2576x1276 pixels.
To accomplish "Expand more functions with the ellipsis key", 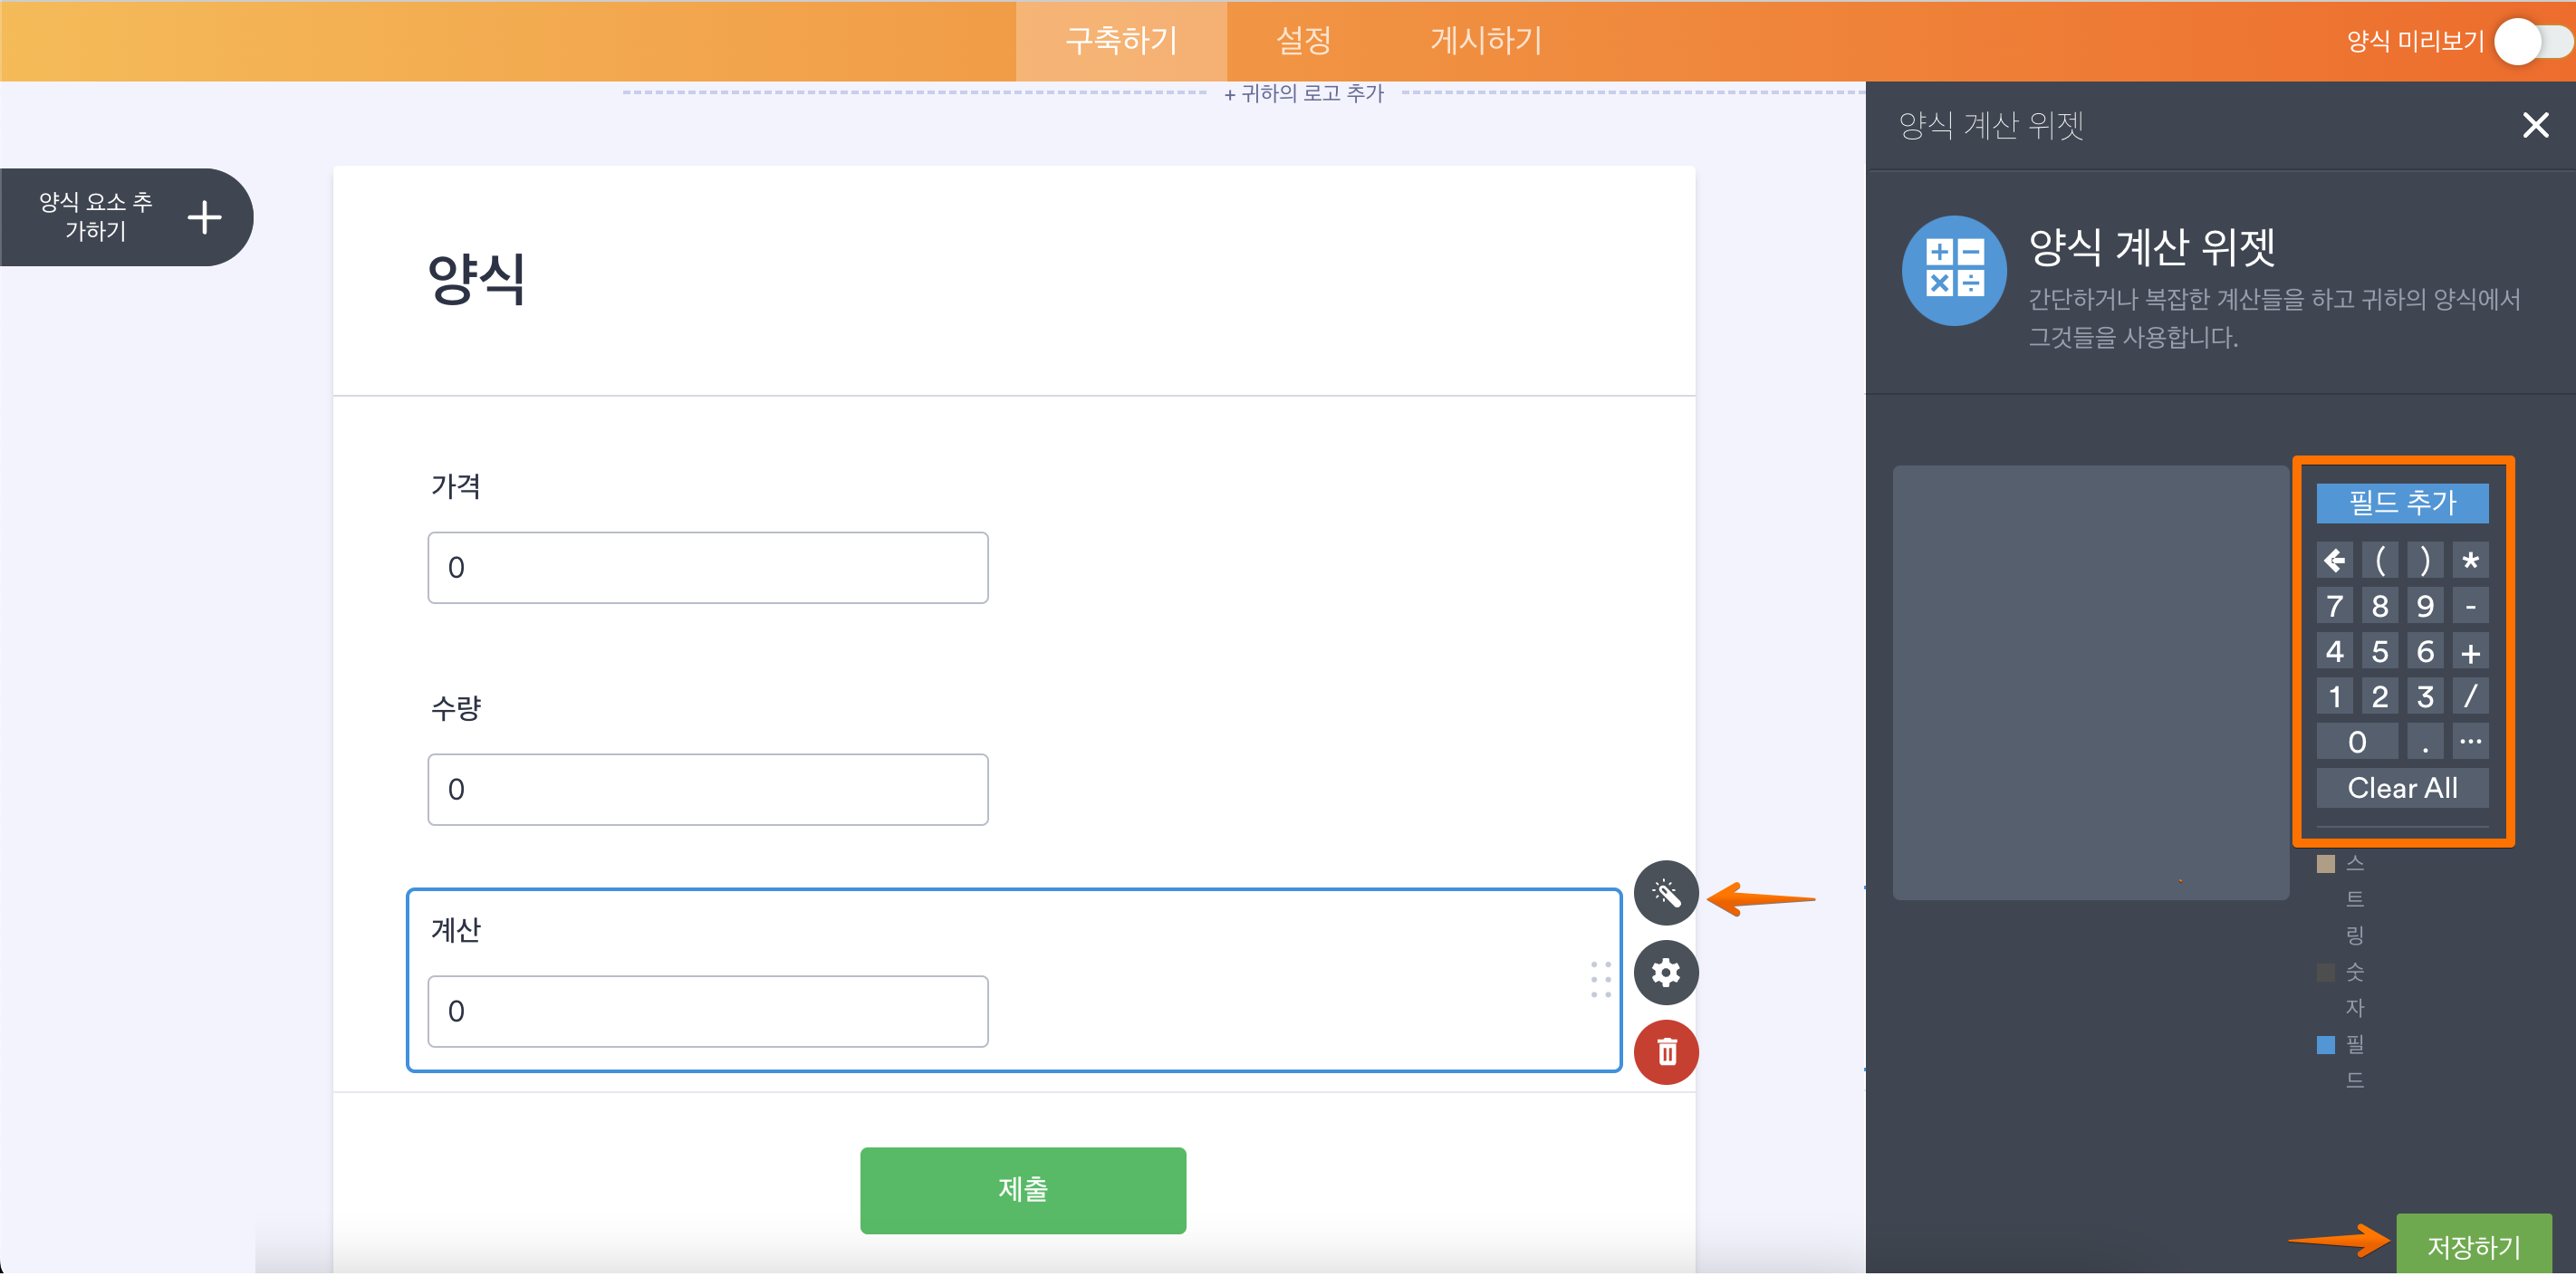I will (x=2469, y=741).
